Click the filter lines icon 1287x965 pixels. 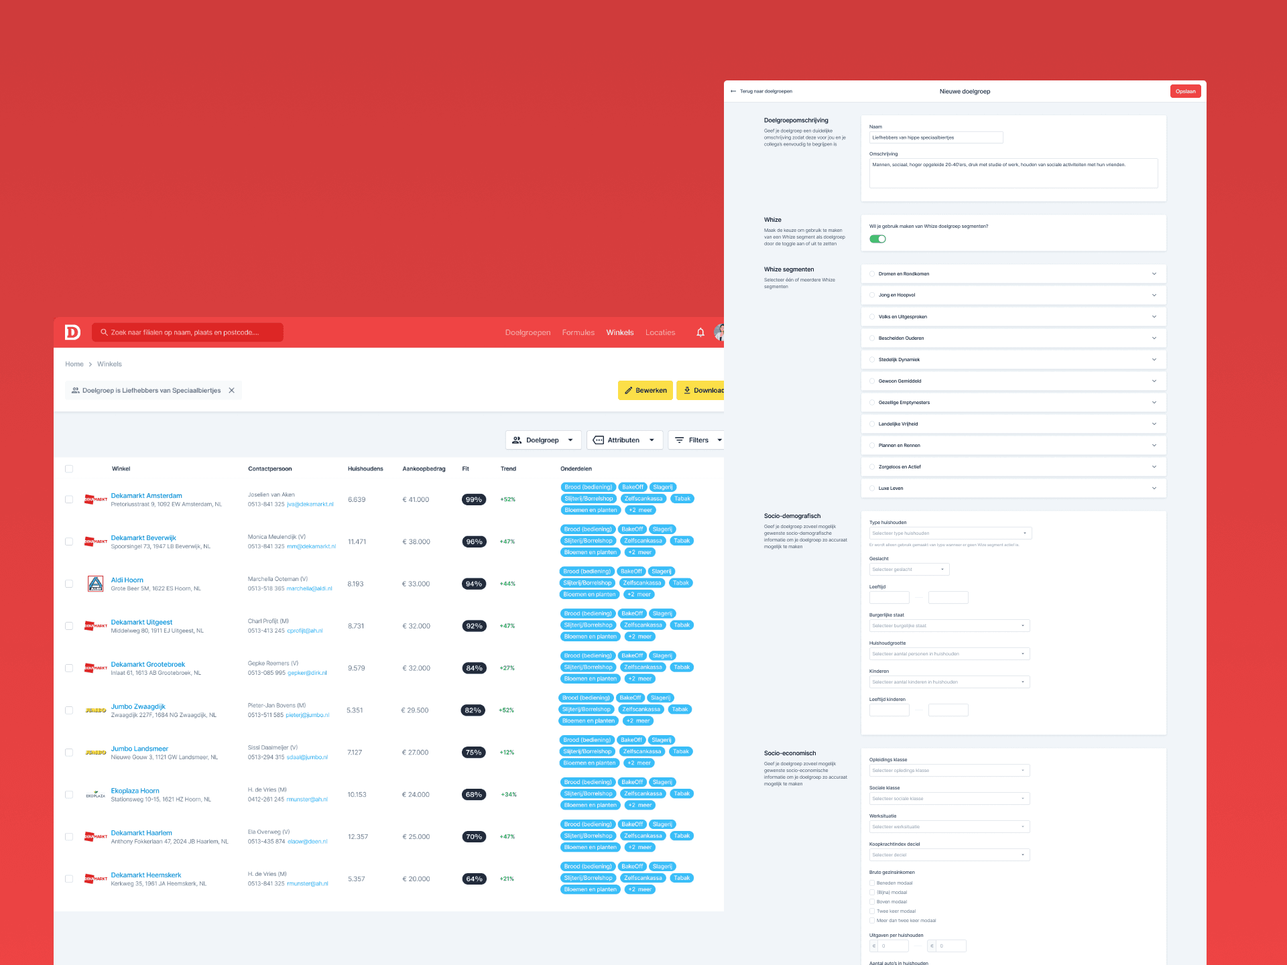click(x=680, y=440)
